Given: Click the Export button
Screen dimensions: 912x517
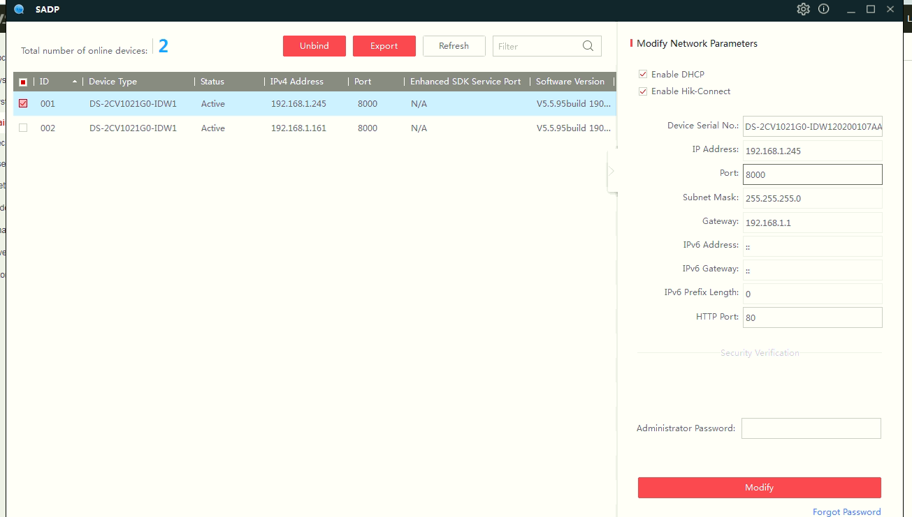Looking at the screenshot, I should tap(384, 46).
